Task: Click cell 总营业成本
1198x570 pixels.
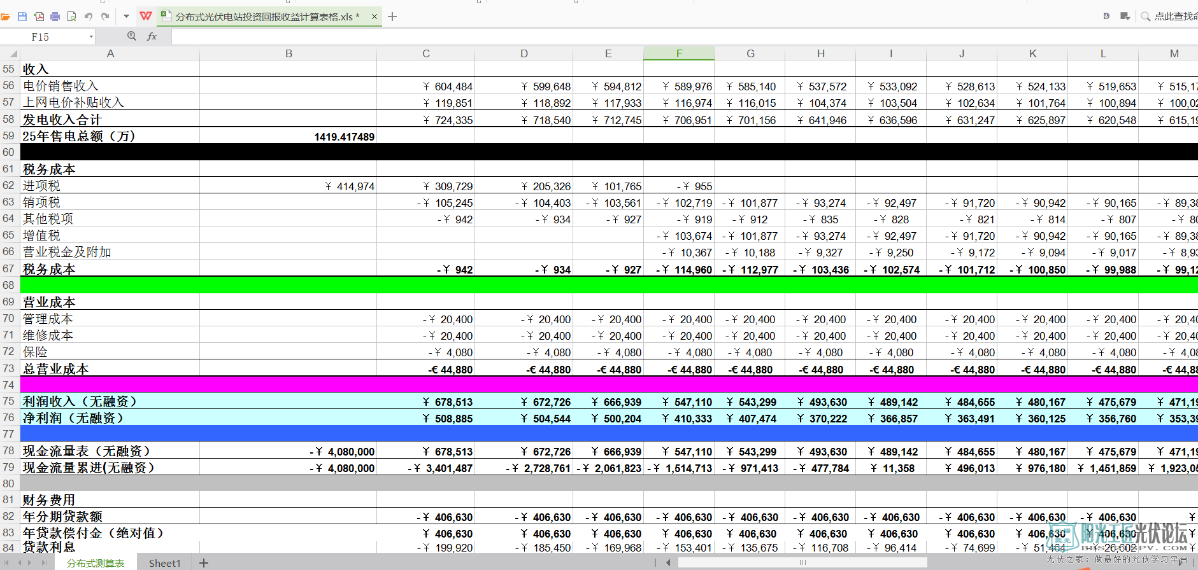Action: (110, 368)
